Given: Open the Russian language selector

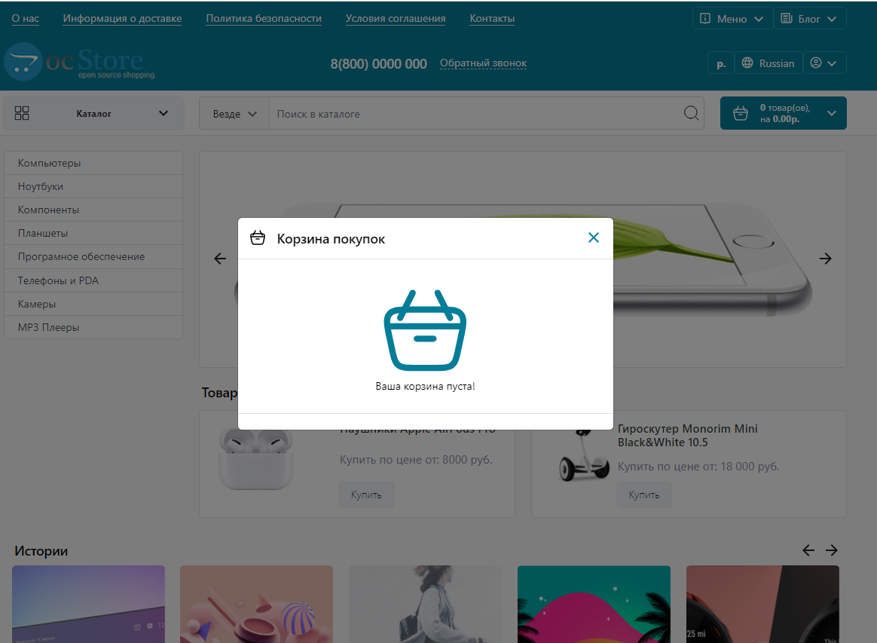Looking at the screenshot, I should 768,63.
